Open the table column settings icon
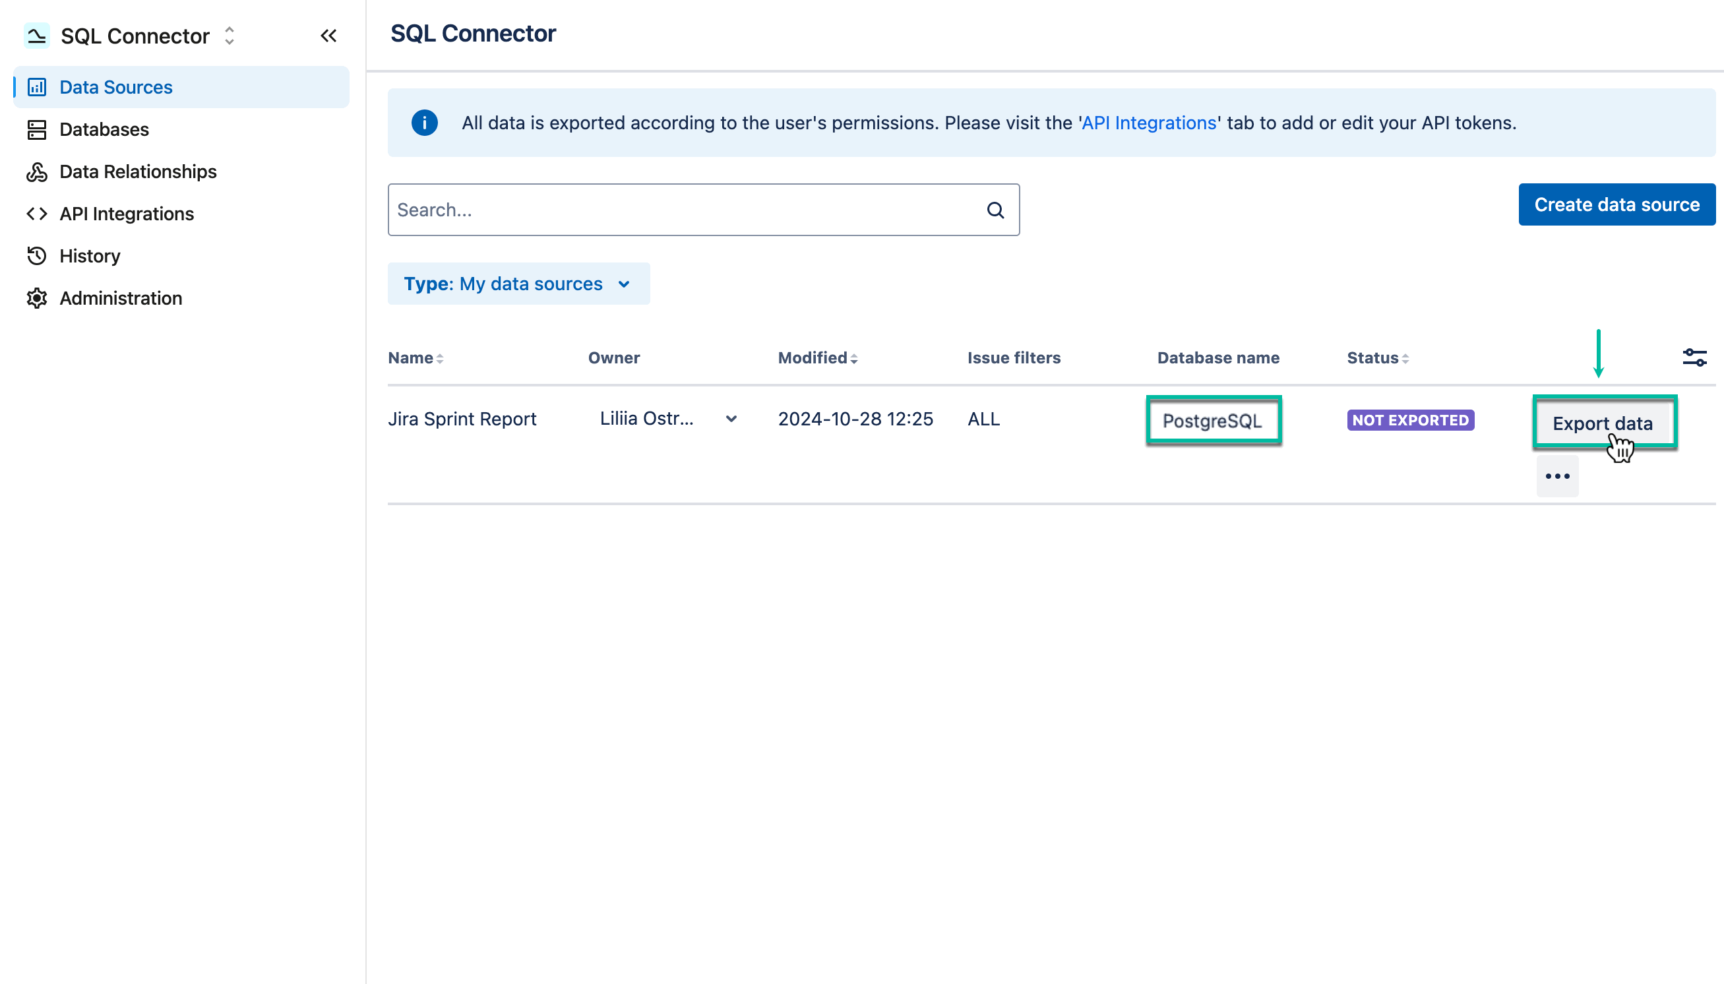This screenshot has height=984, width=1724. (x=1694, y=357)
